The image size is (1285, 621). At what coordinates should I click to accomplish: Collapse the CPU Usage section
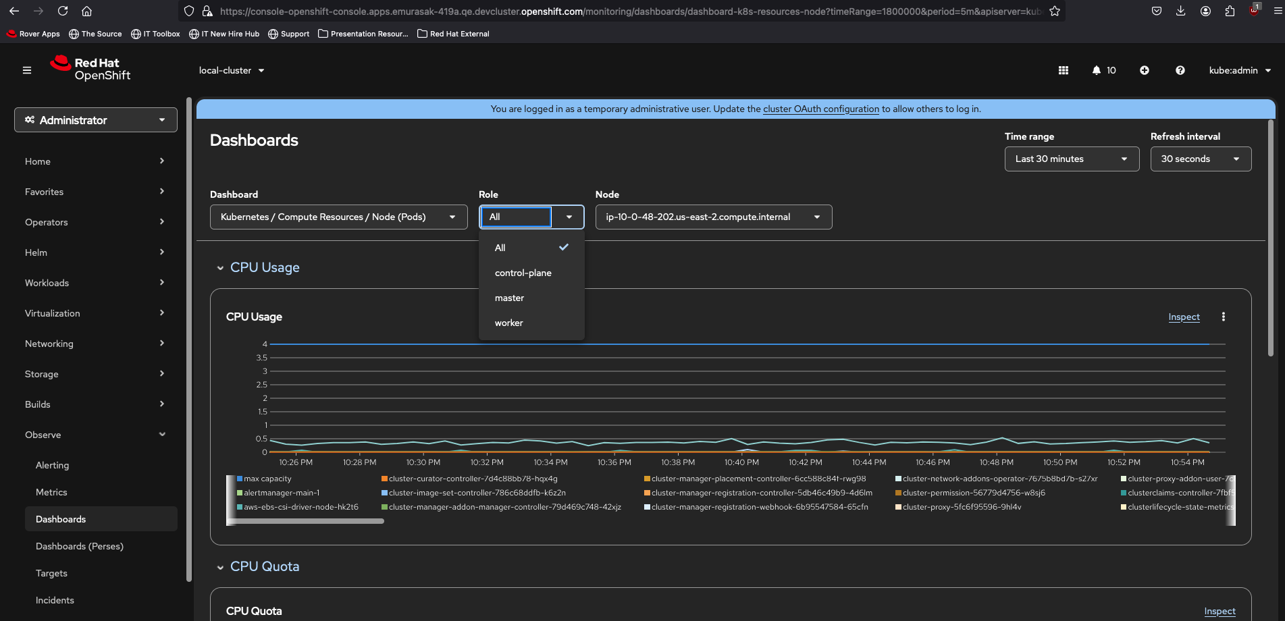(x=220, y=268)
